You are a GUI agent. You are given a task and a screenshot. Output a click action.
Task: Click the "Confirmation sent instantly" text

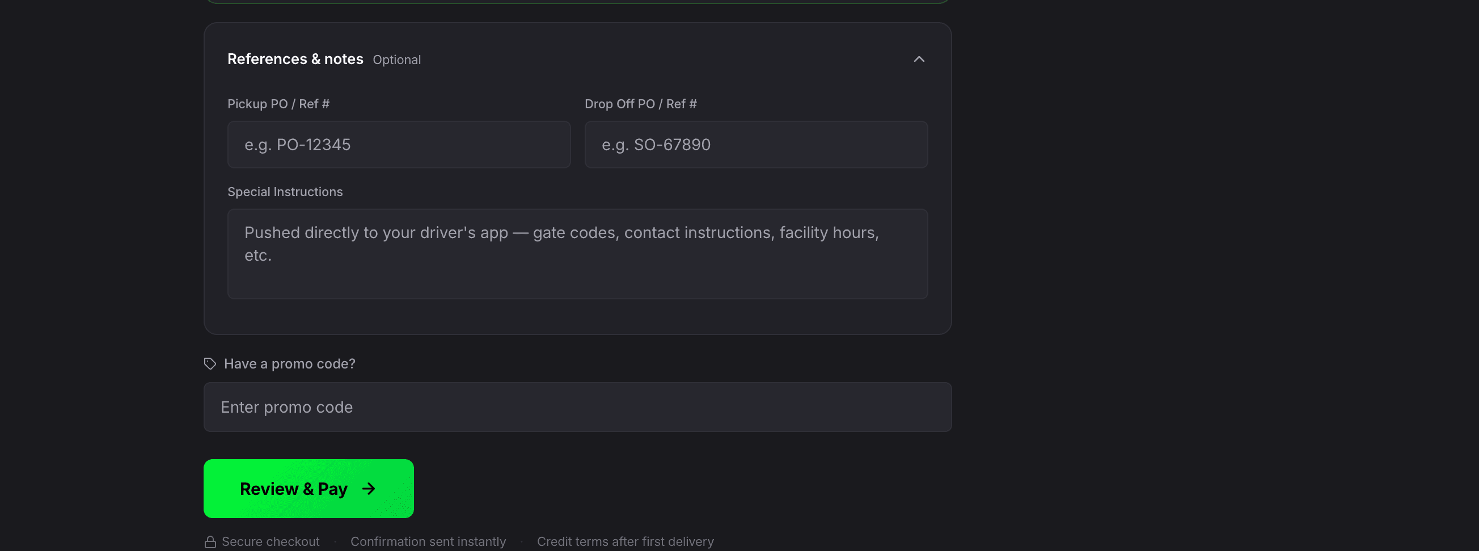click(x=428, y=542)
